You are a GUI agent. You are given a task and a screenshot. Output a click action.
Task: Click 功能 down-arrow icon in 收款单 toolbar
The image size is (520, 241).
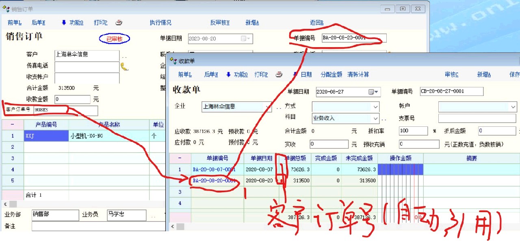[x=228, y=74]
